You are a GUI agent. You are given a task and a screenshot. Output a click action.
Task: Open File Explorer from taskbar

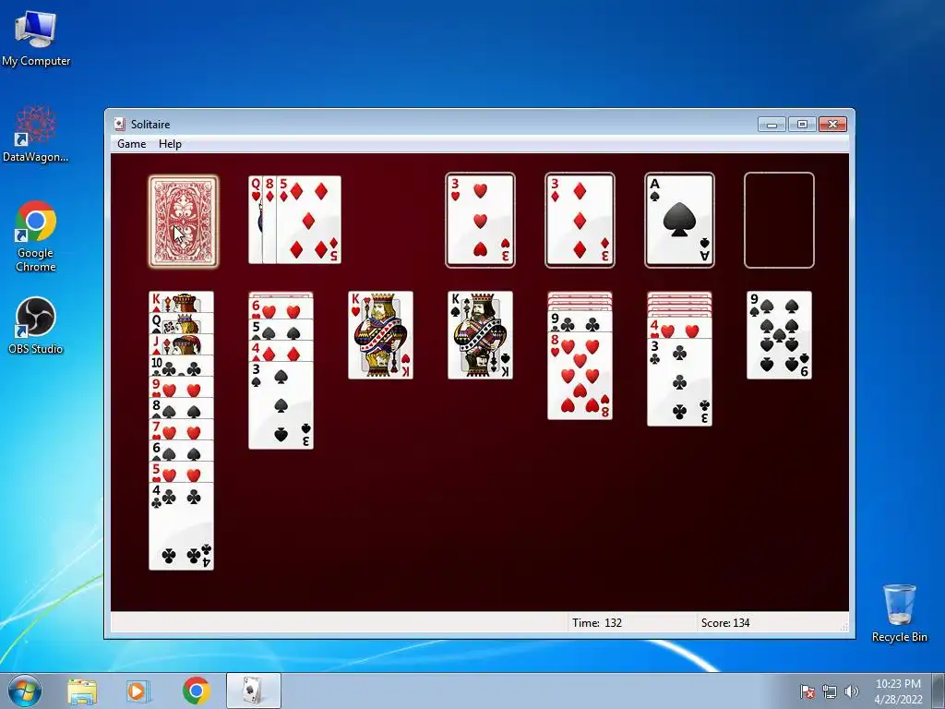tap(82, 691)
